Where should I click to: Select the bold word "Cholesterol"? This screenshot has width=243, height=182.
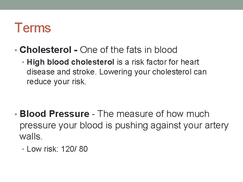tap(45, 50)
